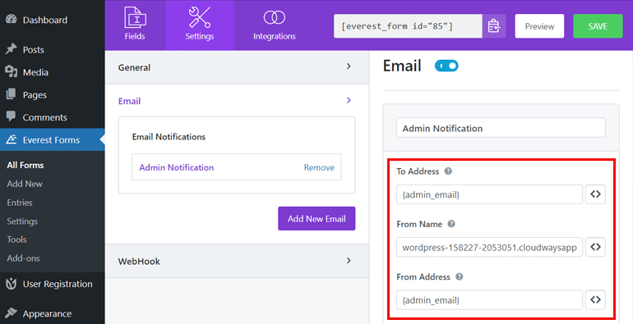This screenshot has width=633, height=324.
Task: Open the Fields builder tab
Action: [x=135, y=25]
